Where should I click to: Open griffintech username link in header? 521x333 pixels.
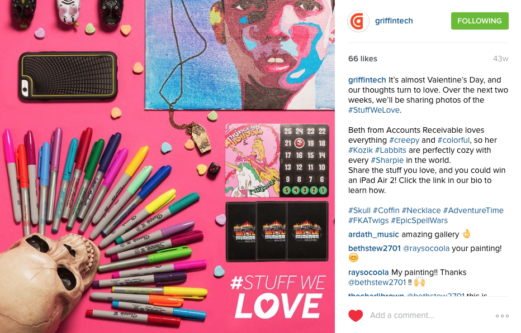click(394, 21)
